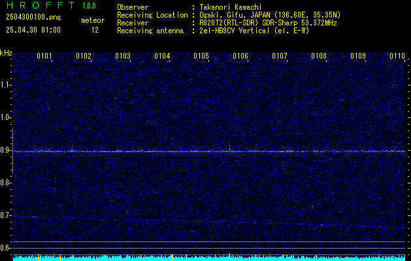Select the 0.8 kHz frequency label
The image size is (411, 261).
[6, 183]
